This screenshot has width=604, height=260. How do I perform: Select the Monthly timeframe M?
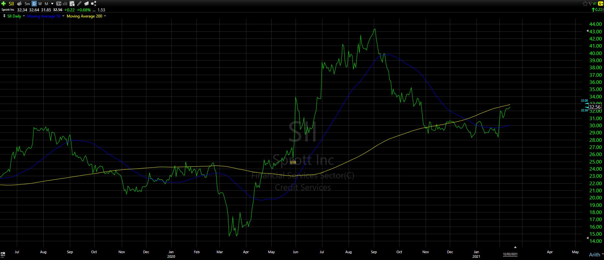pos(46,4)
